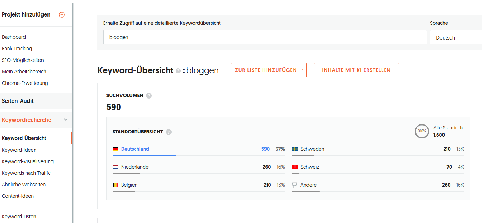Open the Standortübersicht help question mark
The image size is (482, 223).
click(169, 132)
